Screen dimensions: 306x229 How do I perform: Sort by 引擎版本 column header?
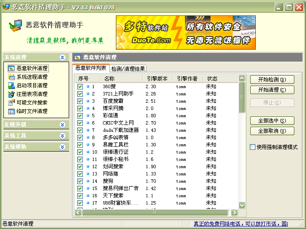pos(158,79)
